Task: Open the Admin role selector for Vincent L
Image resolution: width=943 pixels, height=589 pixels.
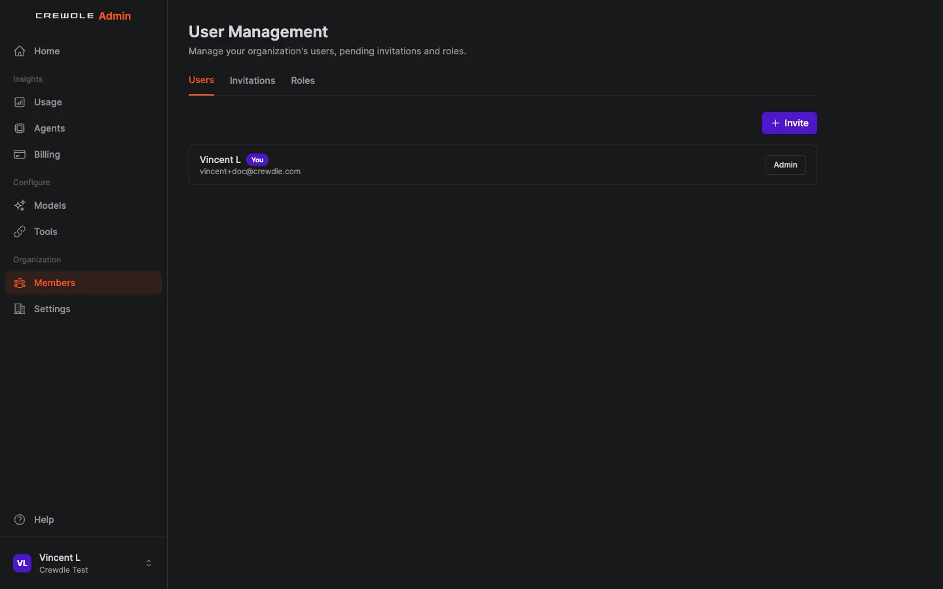Action: (x=785, y=165)
